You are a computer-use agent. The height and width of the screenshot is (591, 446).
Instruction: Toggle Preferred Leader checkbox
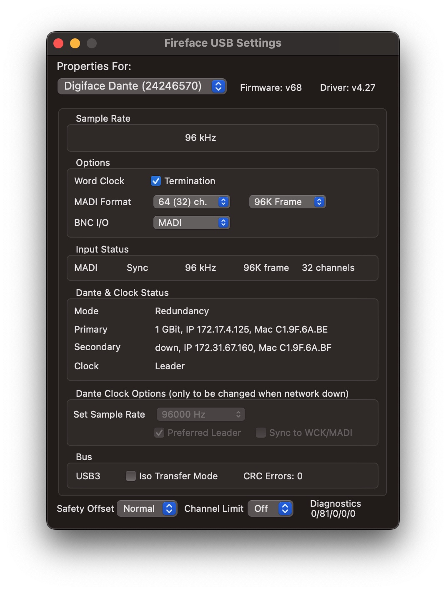[x=159, y=433]
